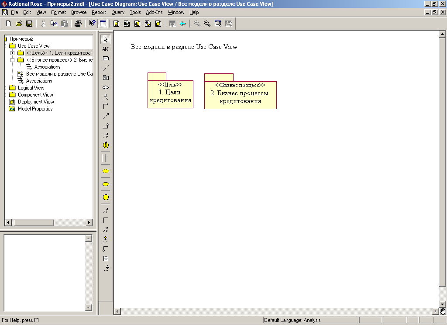The height and width of the screenshot is (325, 447).
Task: Click the Save floppy disk icon
Action: [x=29, y=24]
